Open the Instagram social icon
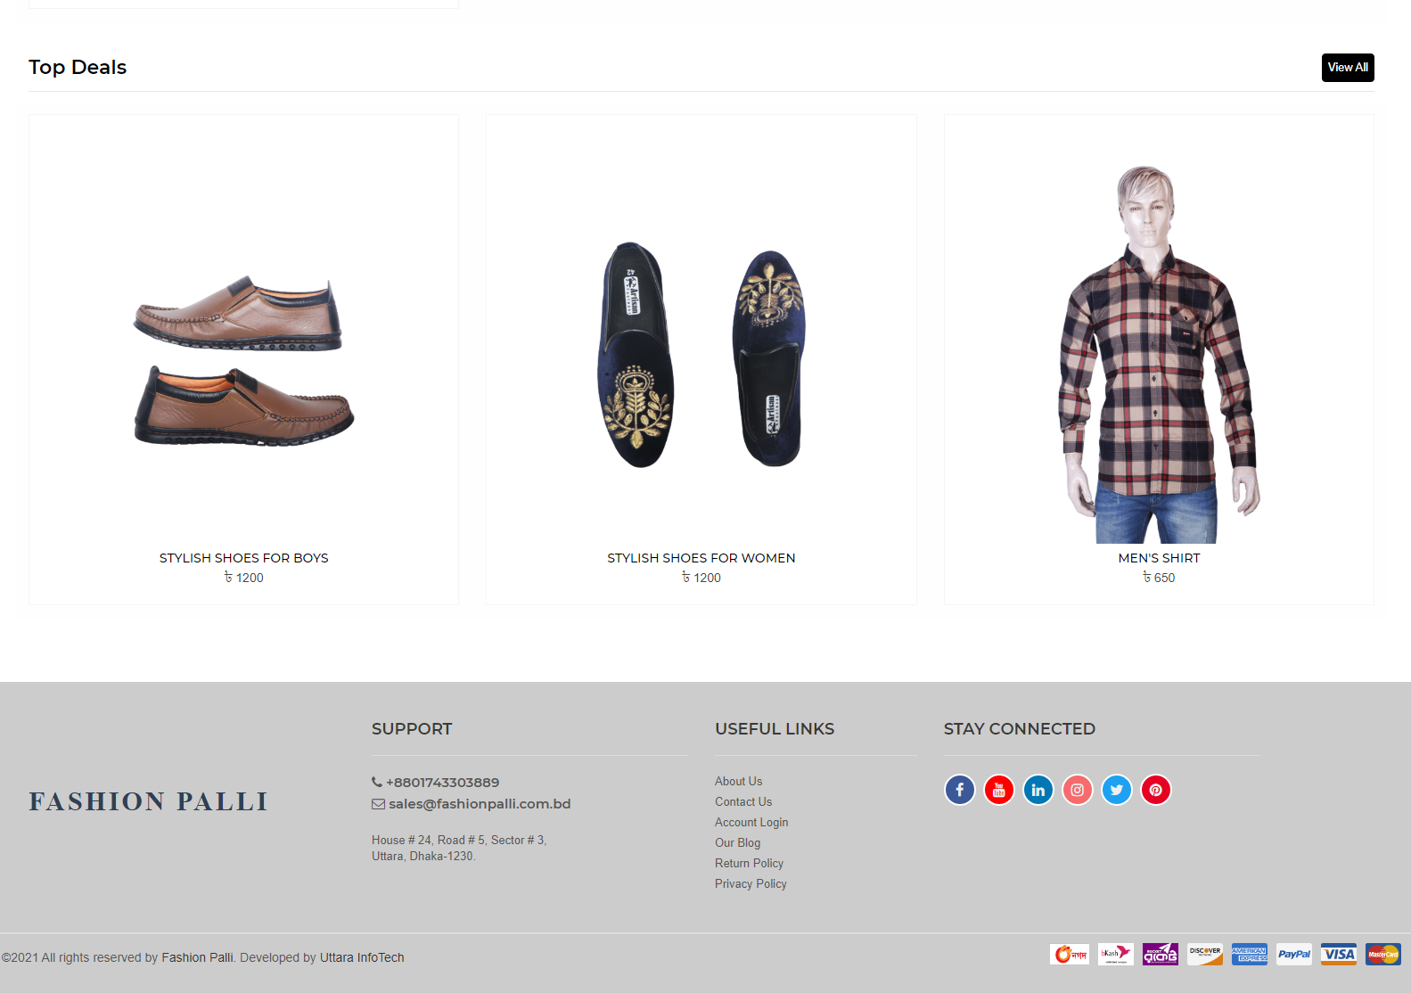1411x993 pixels. click(1077, 790)
